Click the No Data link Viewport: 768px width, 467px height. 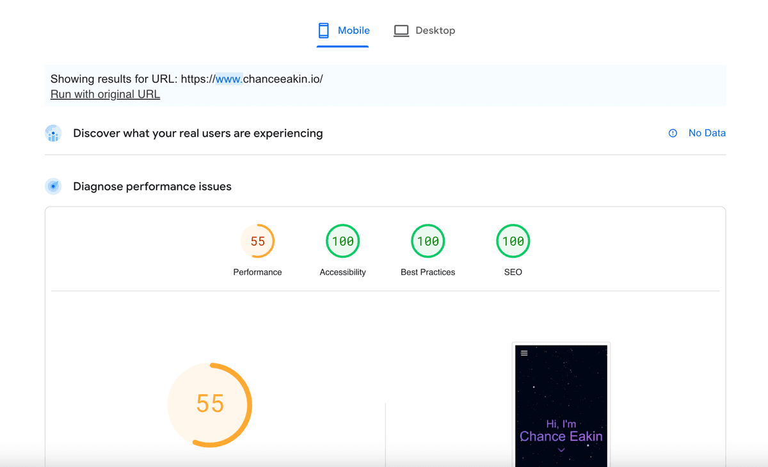(707, 133)
